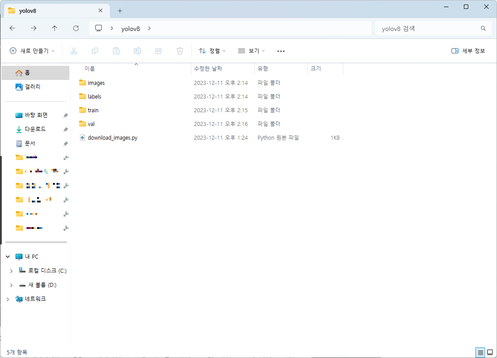Click the 파일 폴더 type of images
Image resolution: width=497 pixels, height=358 pixels.
tap(269, 83)
